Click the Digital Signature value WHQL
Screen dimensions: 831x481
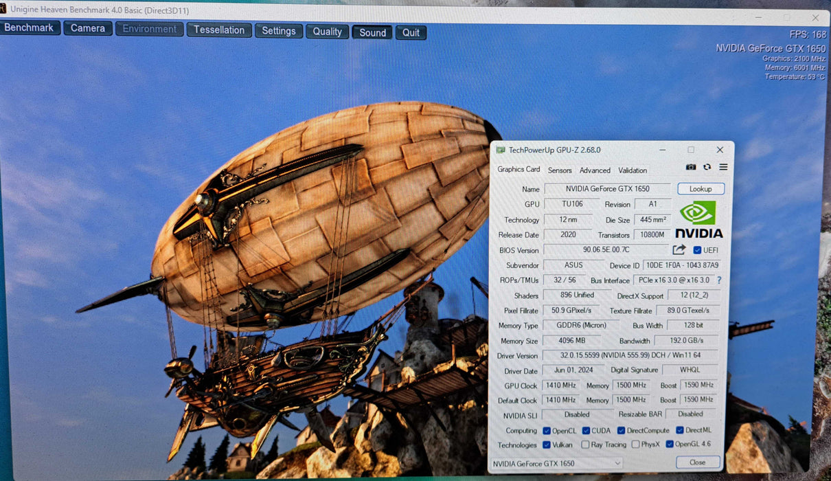click(x=690, y=370)
